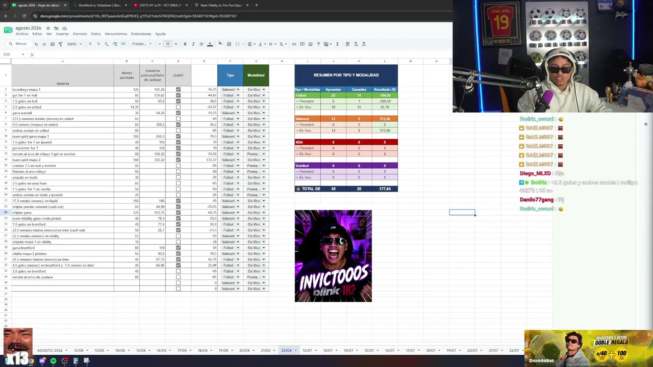Open the font family Predet... dropdown
Viewport: 653px width, 367px height.
pos(142,44)
